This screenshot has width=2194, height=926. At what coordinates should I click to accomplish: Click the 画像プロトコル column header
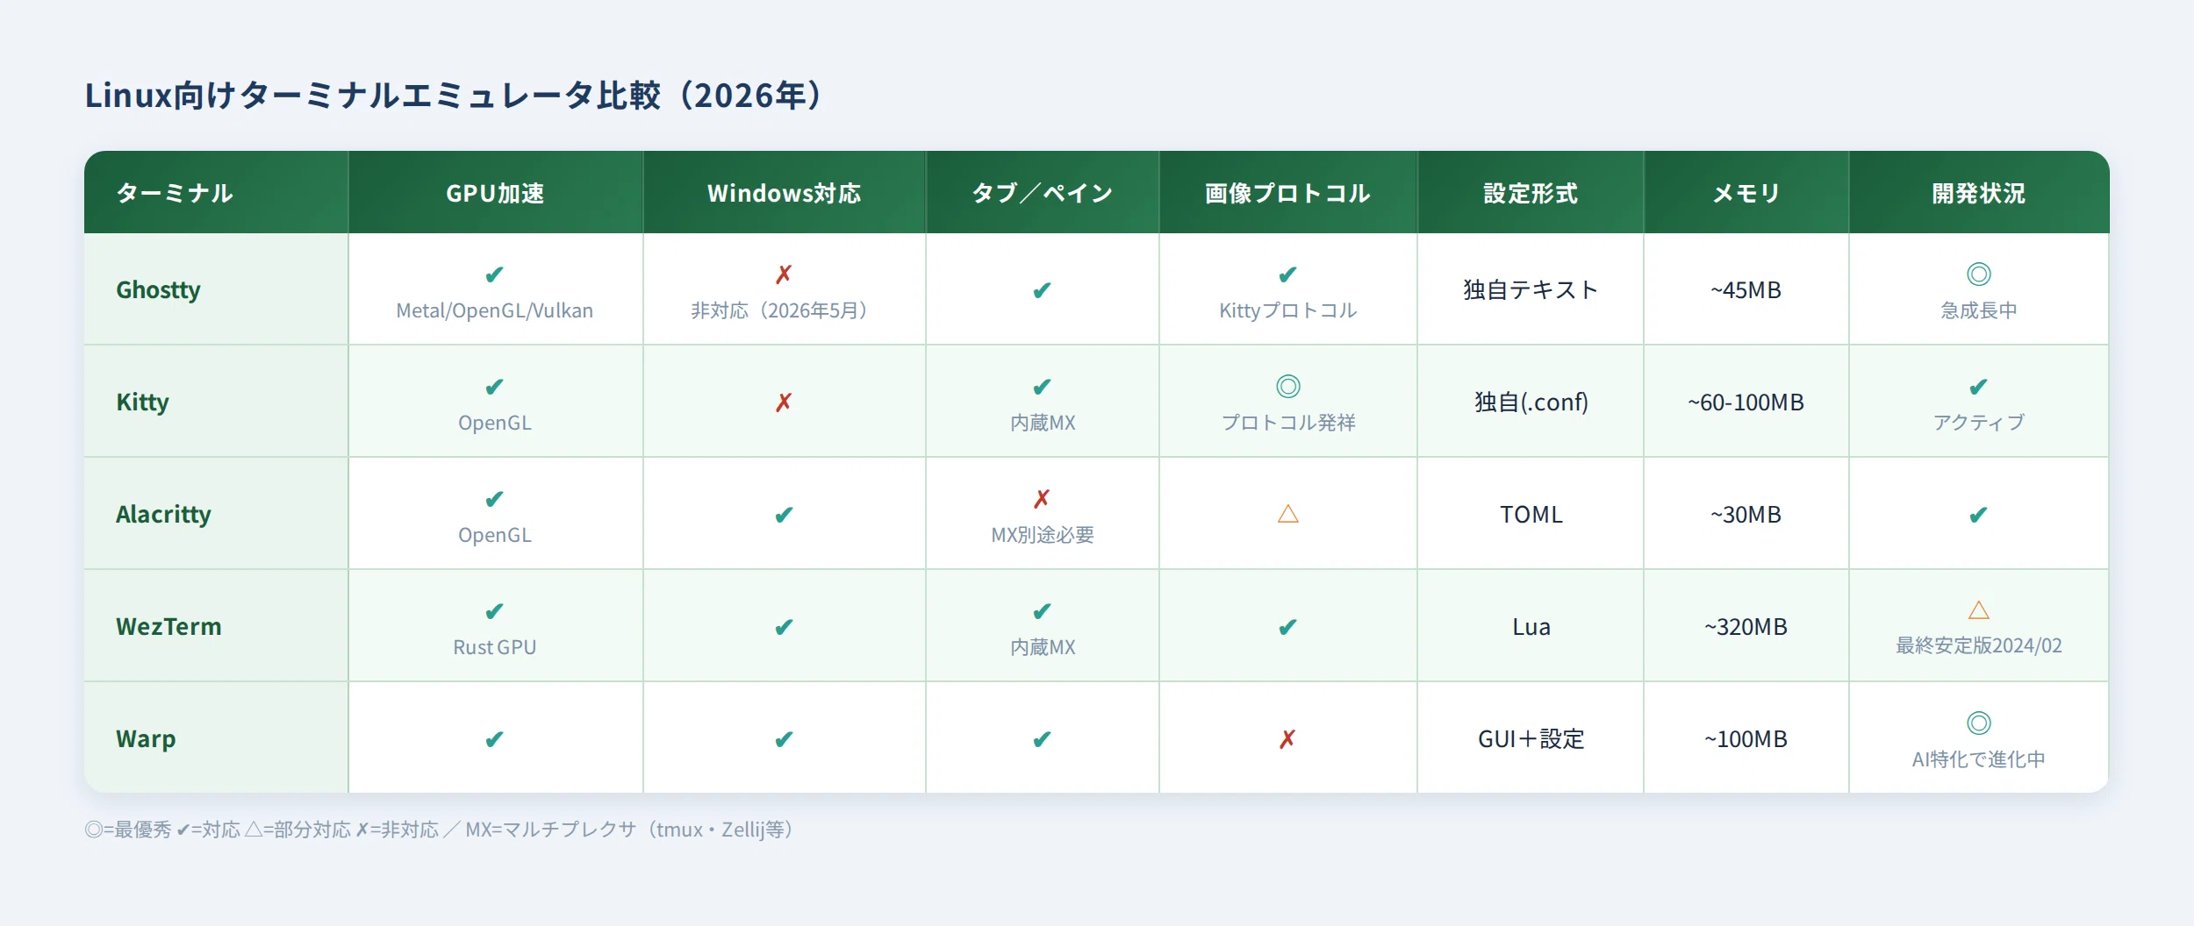pos(1287,193)
